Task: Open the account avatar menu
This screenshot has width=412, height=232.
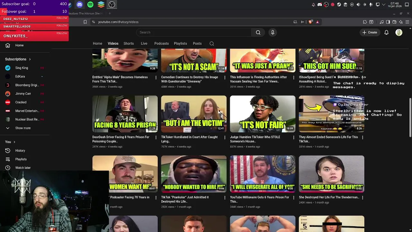Action: tap(399, 32)
